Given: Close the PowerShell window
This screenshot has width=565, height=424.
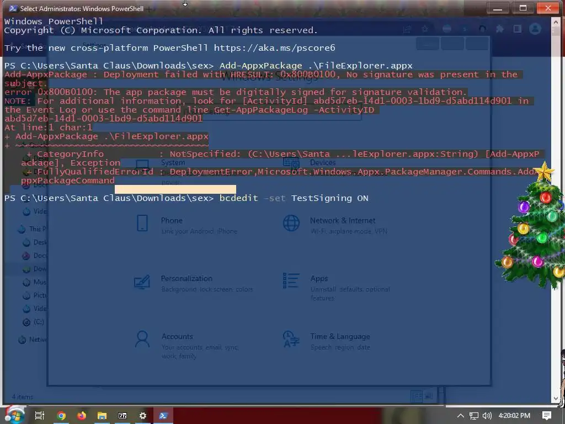Looking at the screenshot, I should 548,8.
